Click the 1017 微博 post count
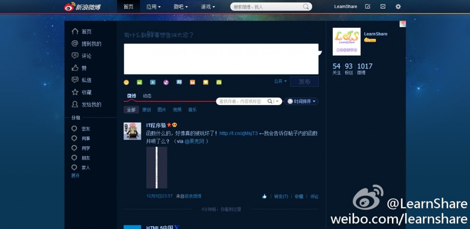The width and height of the screenshot is (470, 229). pyautogui.click(x=364, y=69)
